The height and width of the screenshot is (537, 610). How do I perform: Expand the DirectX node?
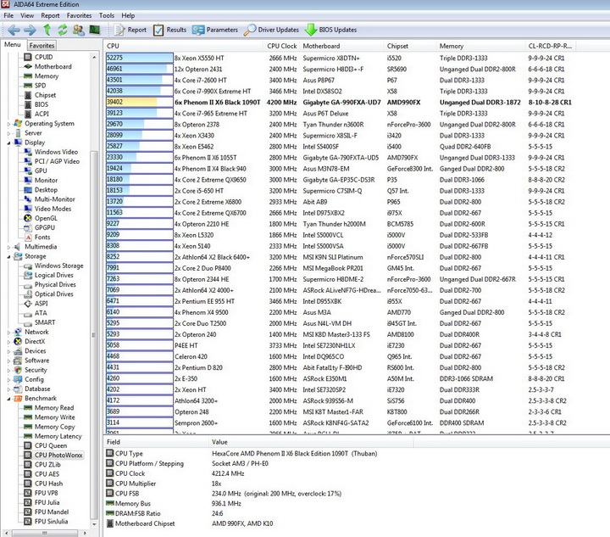point(8,342)
